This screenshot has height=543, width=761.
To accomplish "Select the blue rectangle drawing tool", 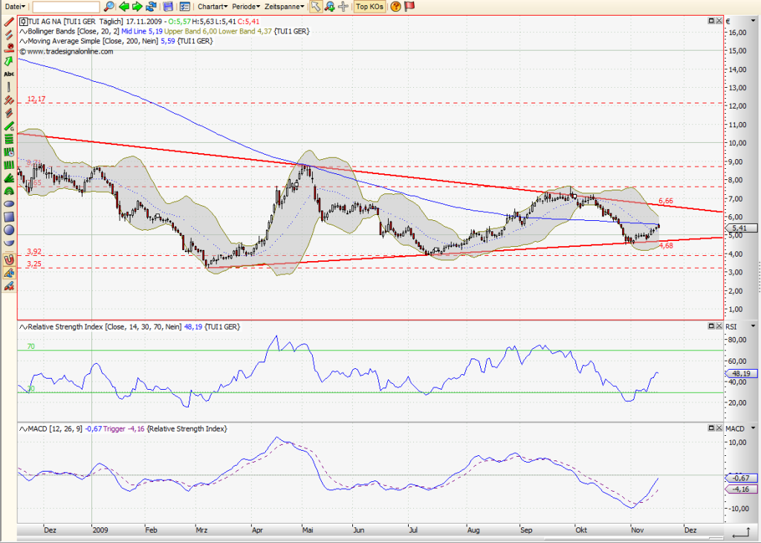I will click(9, 216).
